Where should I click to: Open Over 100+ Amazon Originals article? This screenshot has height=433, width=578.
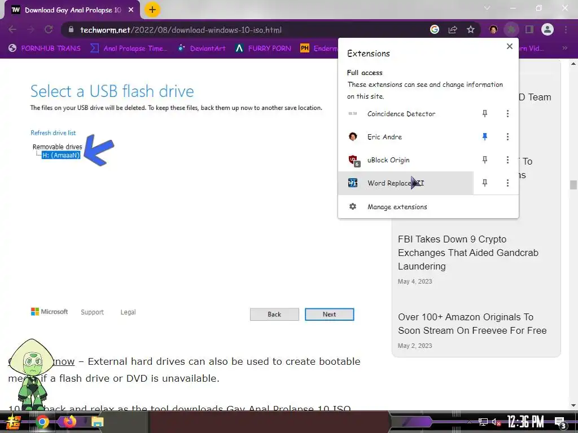pos(472,324)
